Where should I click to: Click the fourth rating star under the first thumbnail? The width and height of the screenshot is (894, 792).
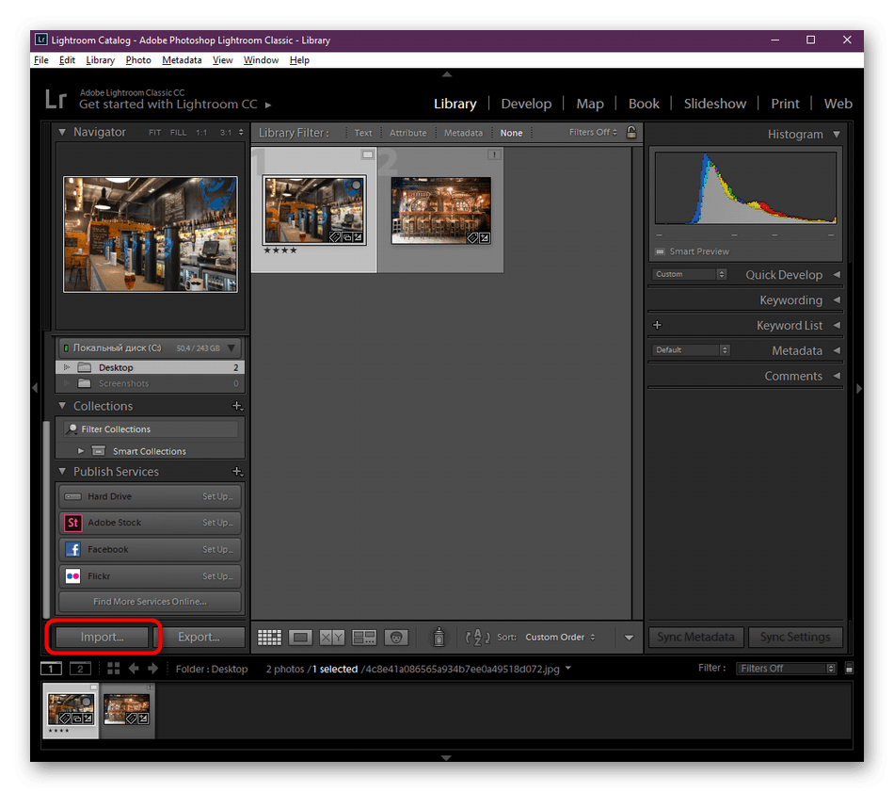[x=294, y=251]
